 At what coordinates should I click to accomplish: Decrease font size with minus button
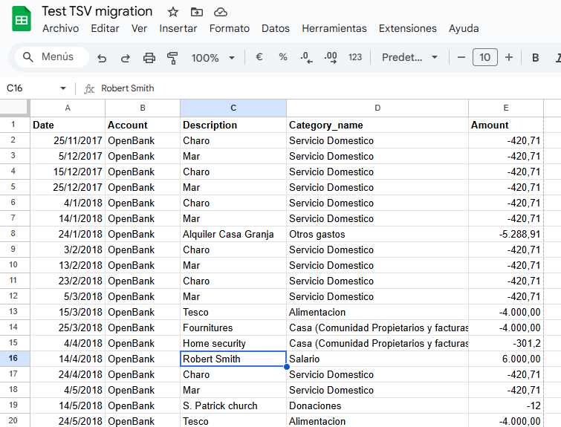(x=461, y=57)
